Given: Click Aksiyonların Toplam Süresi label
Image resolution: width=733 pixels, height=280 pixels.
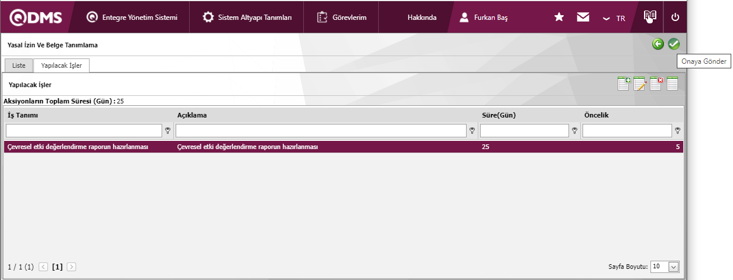Looking at the screenshot, I should (59, 101).
